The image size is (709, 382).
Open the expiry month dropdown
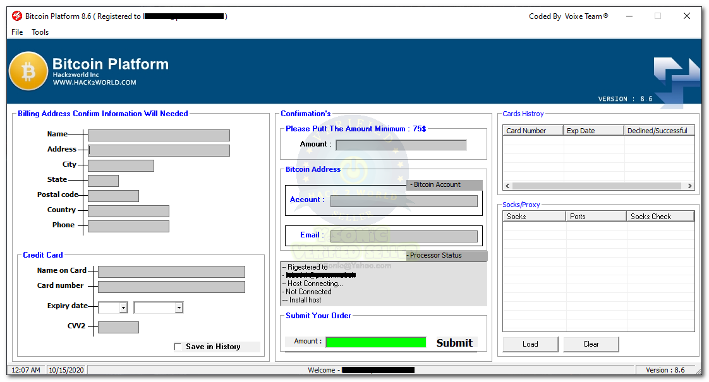123,307
